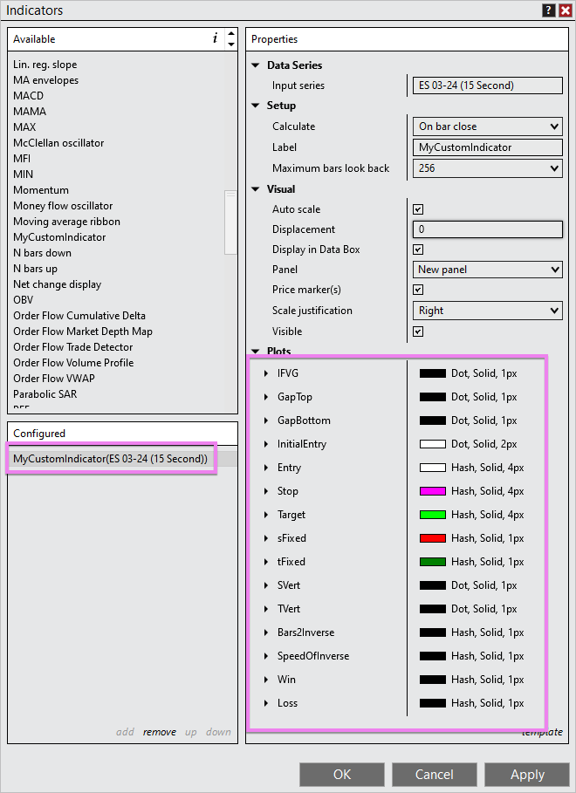The image size is (576, 793).
Task: Click the white Entry color swatch
Action: 433,468
